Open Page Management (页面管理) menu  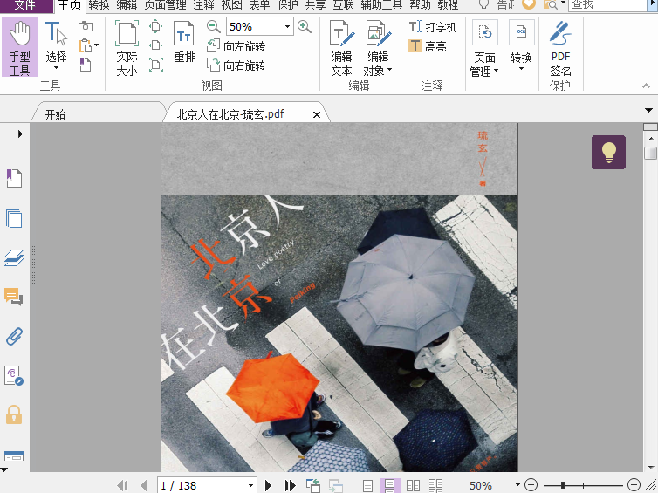(x=484, y=48)
